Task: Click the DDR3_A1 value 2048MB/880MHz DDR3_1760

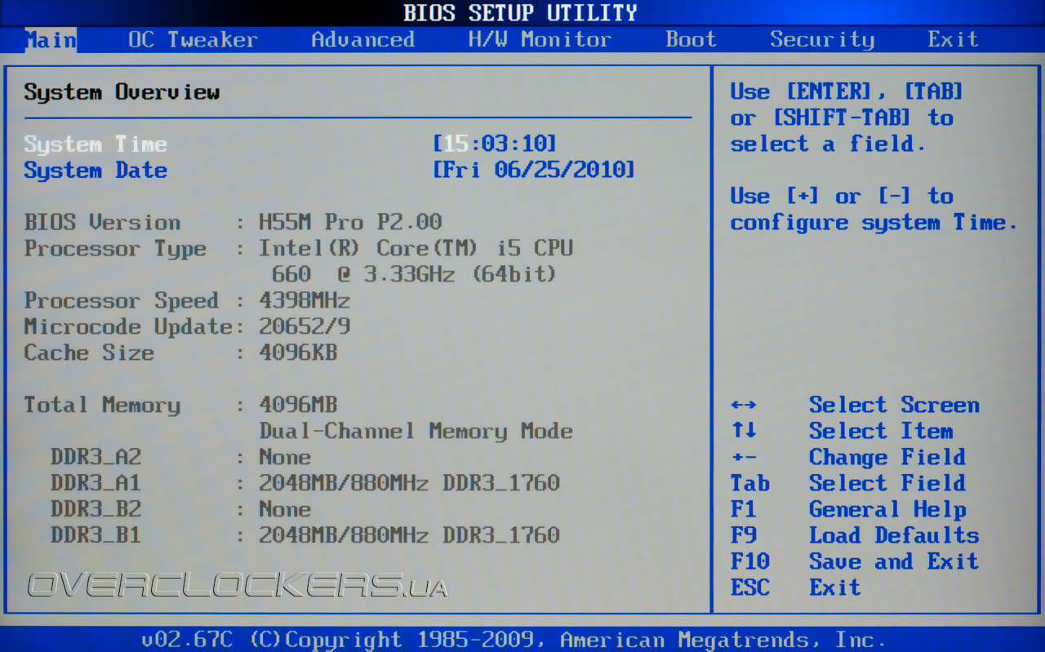Action: (x=409, y=484)
